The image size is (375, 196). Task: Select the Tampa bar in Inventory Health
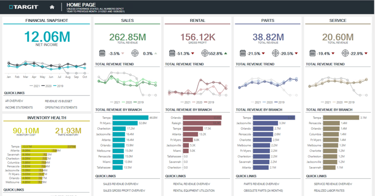tap(48, 146)
